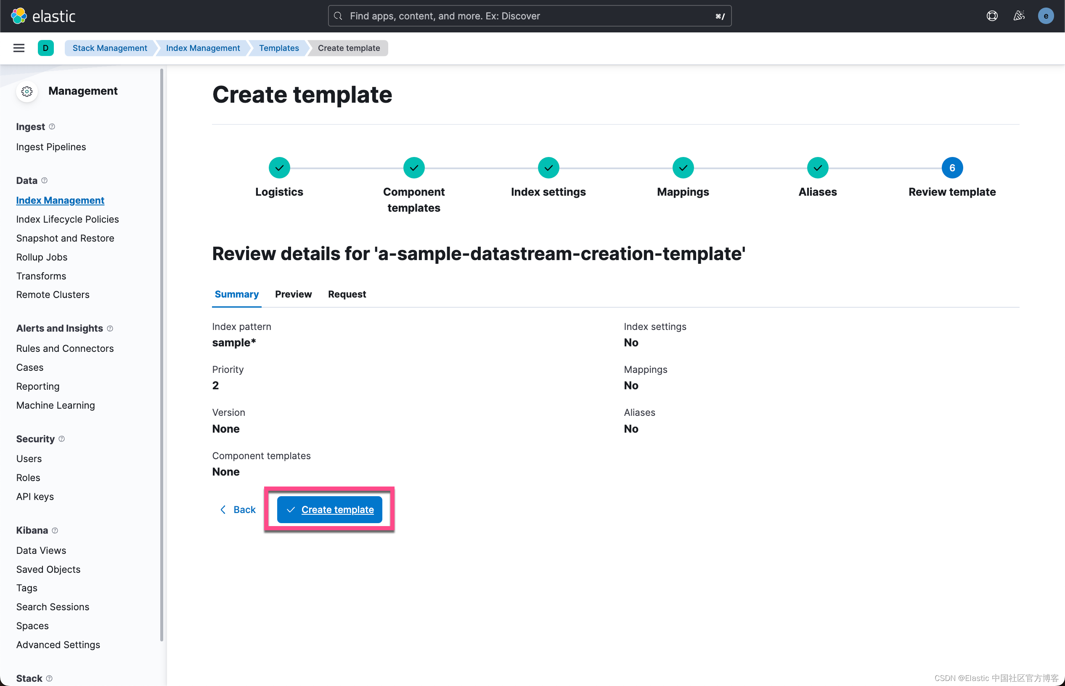Open the user avatar menu
Viewport: 1065px width, 686px height.
[1045, 16]
